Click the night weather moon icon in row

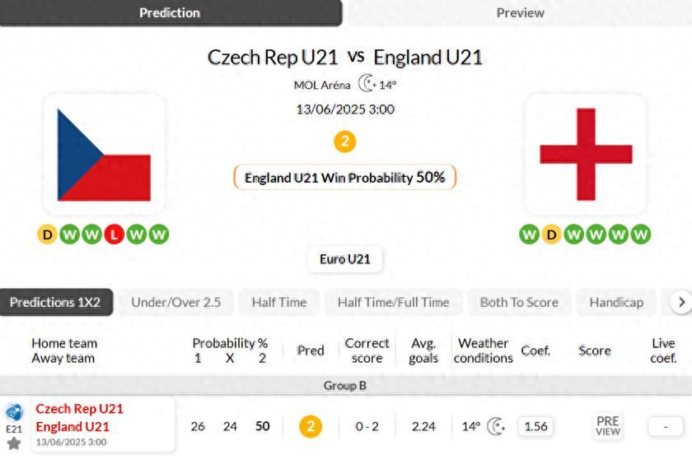pos(496,426)
